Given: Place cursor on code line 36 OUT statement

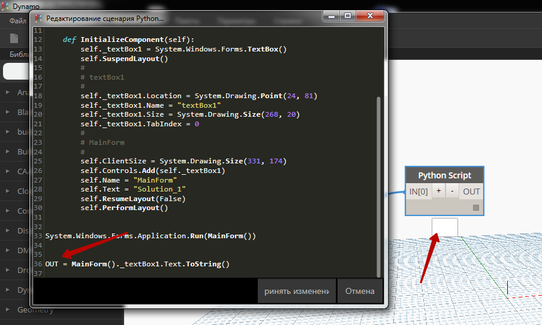Looking at the screenshot, I should (x=137, y=264).
